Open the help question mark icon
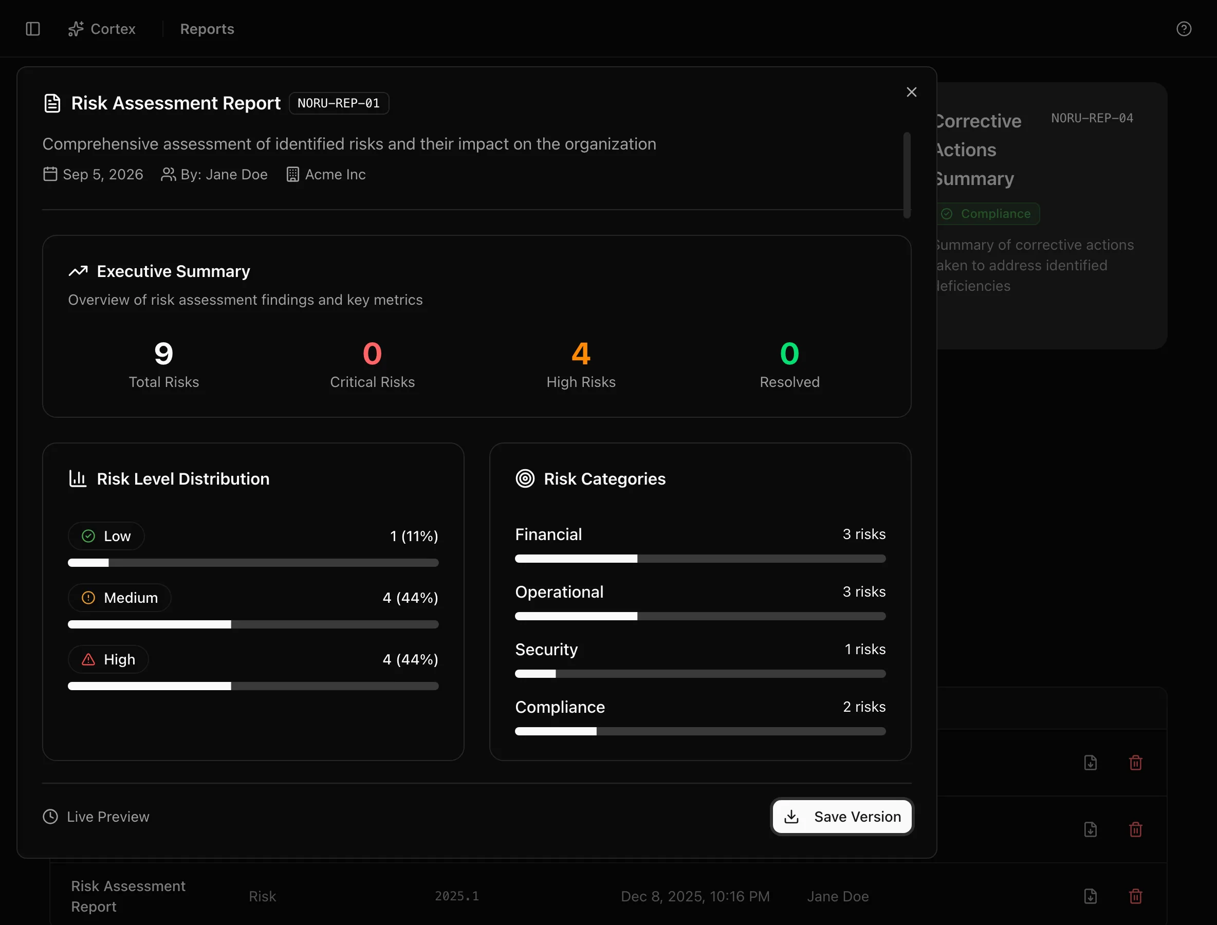 1184,29
